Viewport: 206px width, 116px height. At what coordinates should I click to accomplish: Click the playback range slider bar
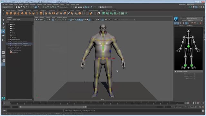pos(53,107)
